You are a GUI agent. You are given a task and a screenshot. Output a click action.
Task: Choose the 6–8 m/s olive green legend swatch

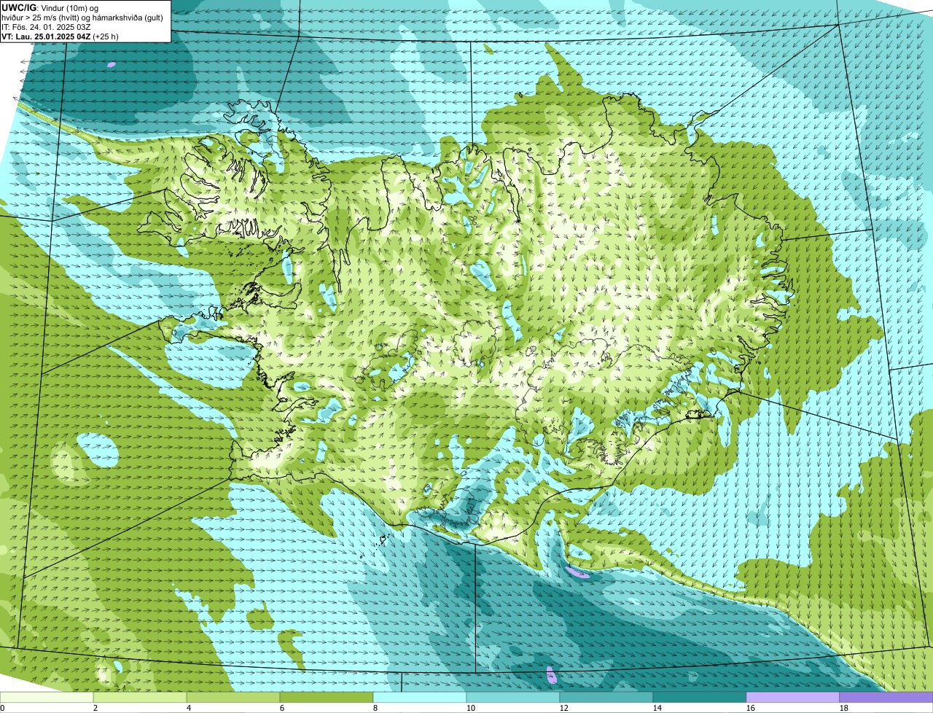click(x=327, y=697)
